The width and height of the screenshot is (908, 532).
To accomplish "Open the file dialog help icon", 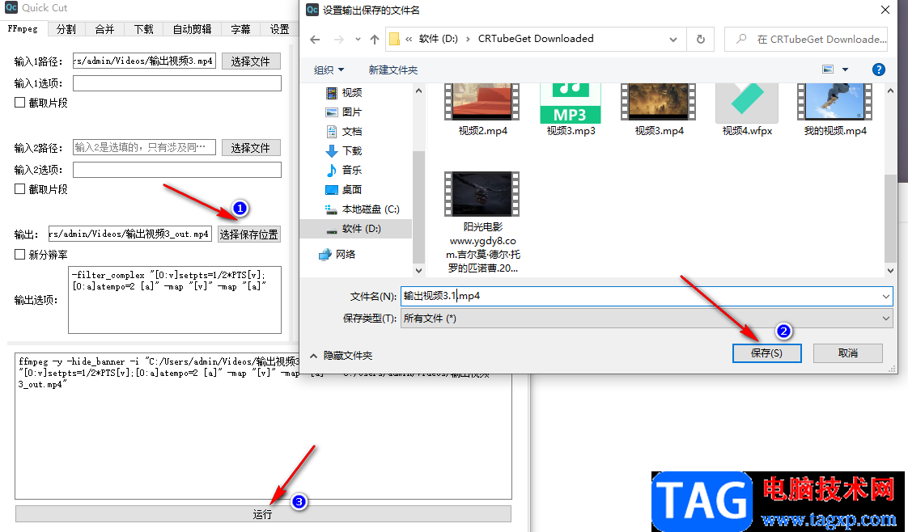I will click(x=879, y=70).
